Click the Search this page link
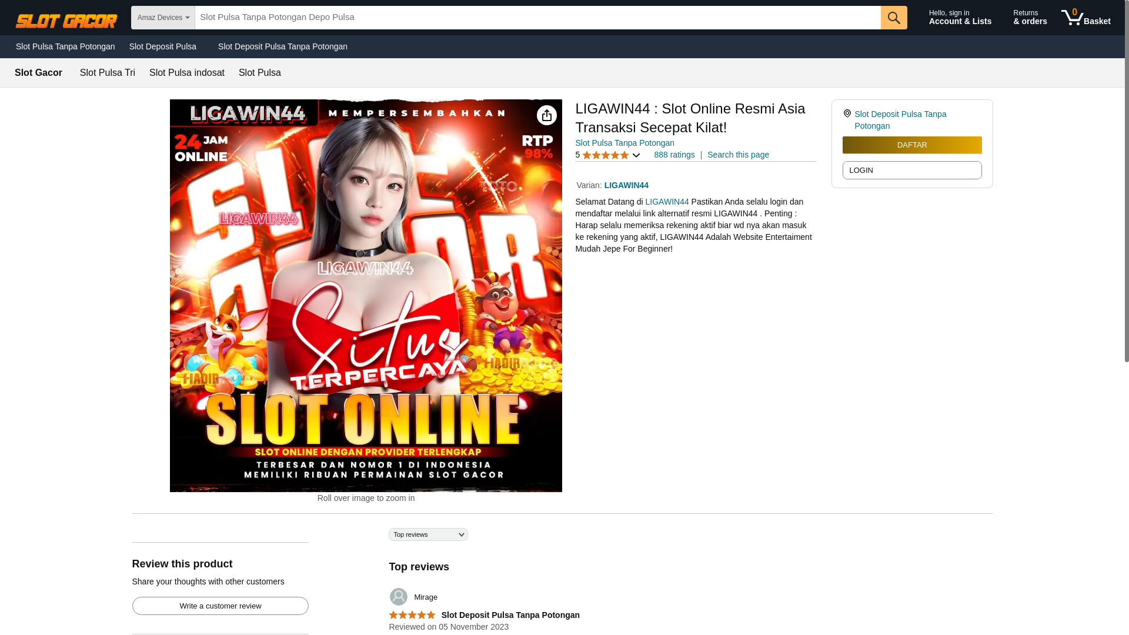This screenshot has width=1129, height=635. point(738,155)
